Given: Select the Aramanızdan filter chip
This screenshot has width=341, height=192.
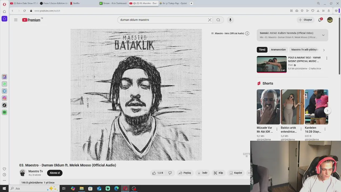Looking at the screenshot, I should point(278,50).
